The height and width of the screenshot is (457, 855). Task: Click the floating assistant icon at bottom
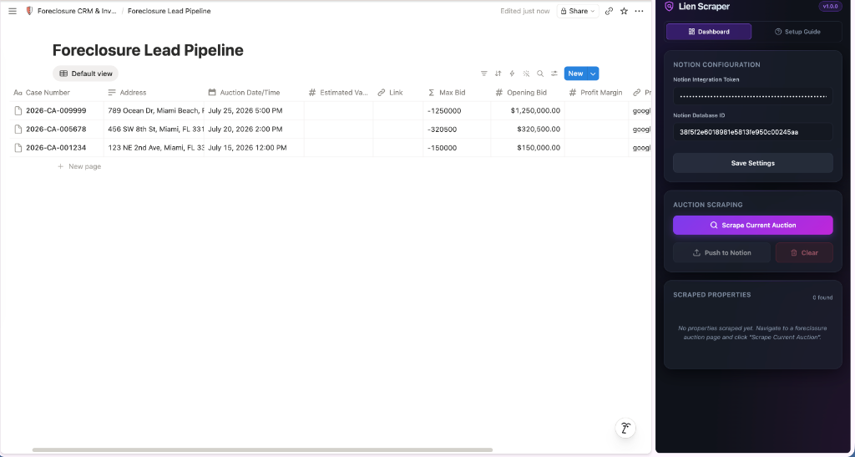[626, 428]
